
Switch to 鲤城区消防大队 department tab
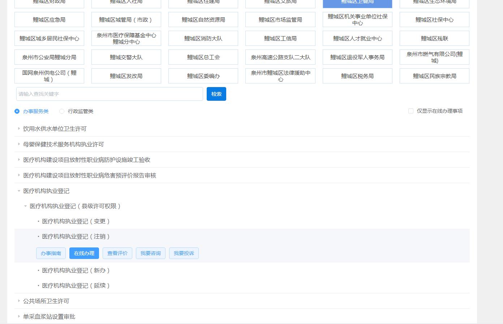(x=203, y=38)
